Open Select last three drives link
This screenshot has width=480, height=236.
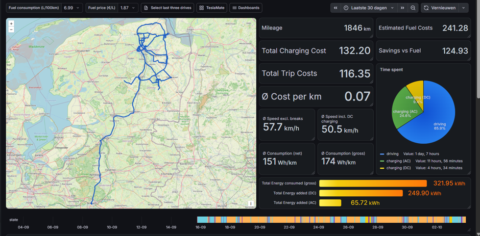pyautogui.click(x=167, y=8)
